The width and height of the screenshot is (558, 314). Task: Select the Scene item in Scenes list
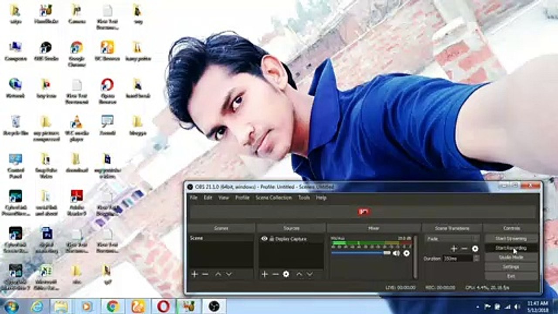tap(221, 238)
